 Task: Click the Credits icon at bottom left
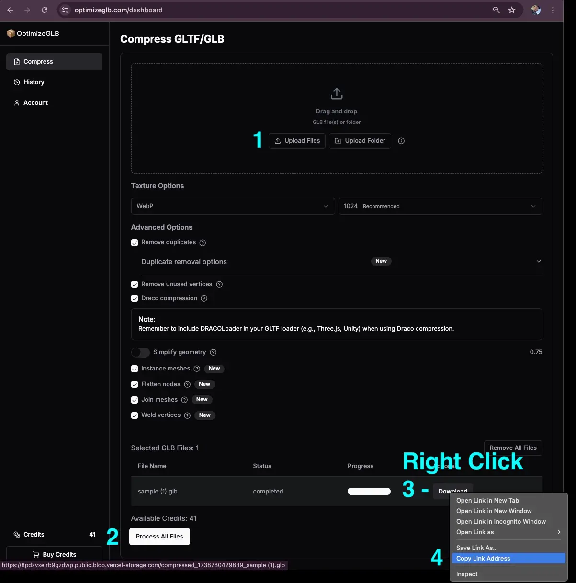16,534
